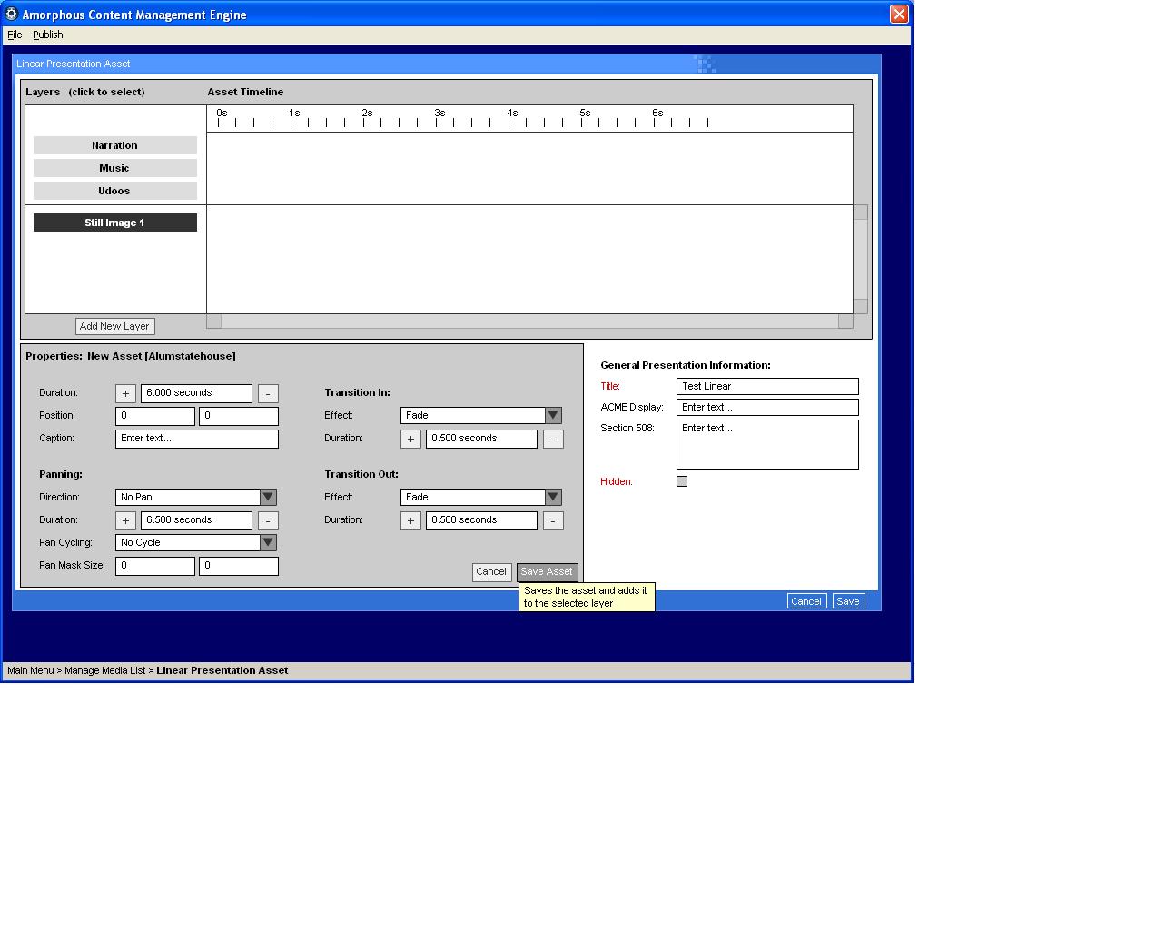Select the Udoos layer
This screenshot has width=1166, height=930.
pos(115,191)
